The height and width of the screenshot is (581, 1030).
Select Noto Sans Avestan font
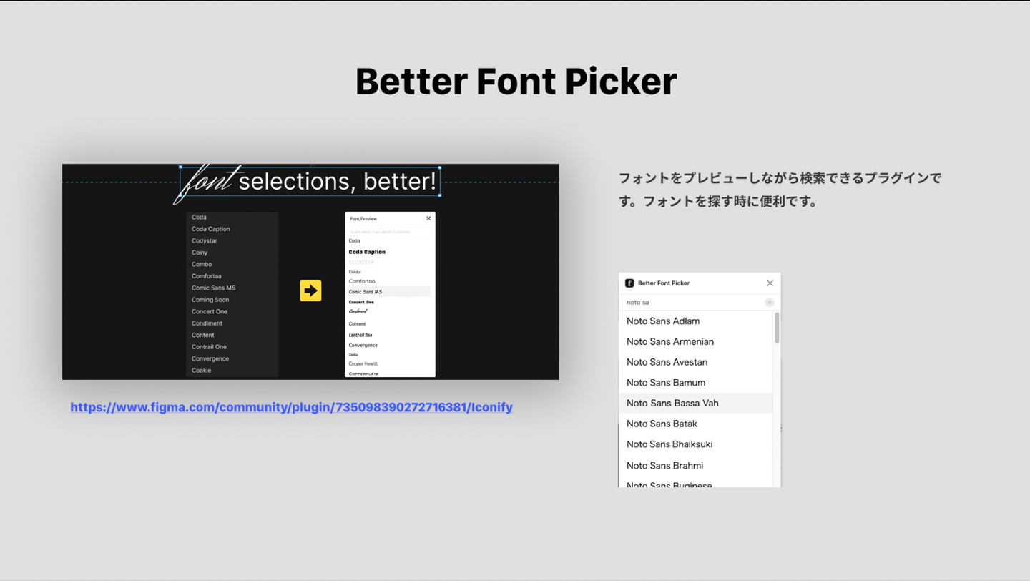coord(667,362)
